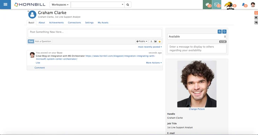Like the Orchestrator blog post

click(x=38, y=63)
